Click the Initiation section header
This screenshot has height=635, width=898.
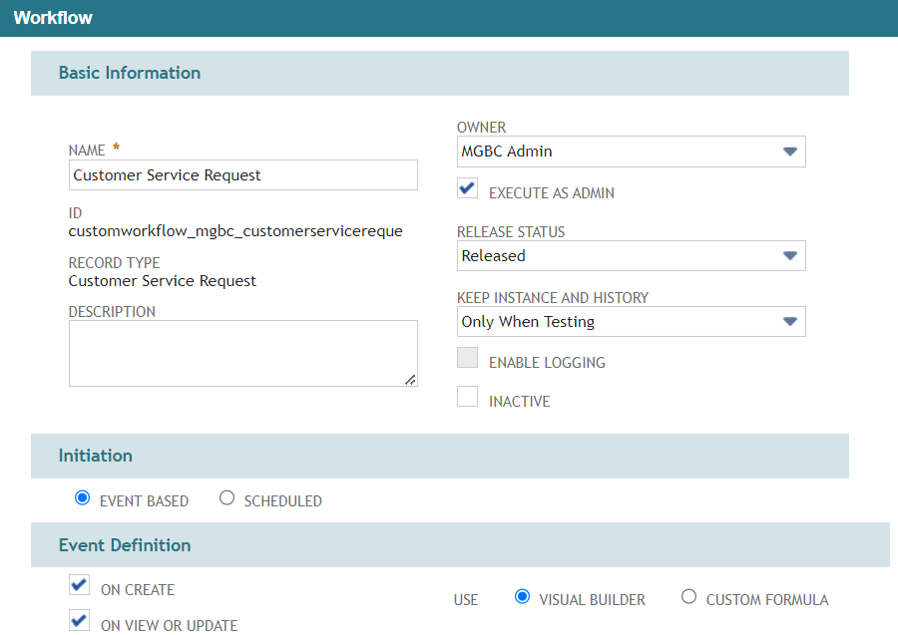pyautogui.click(x=440, y=456)
